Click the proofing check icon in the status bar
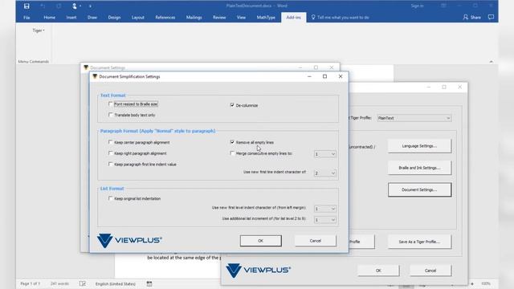514x289 pixels. tap(82, 283)
